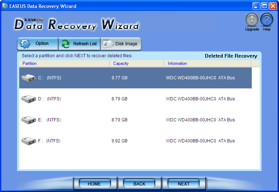Click WDC WD400BB info for D: drive
The image size is (279, 192).
201,99
